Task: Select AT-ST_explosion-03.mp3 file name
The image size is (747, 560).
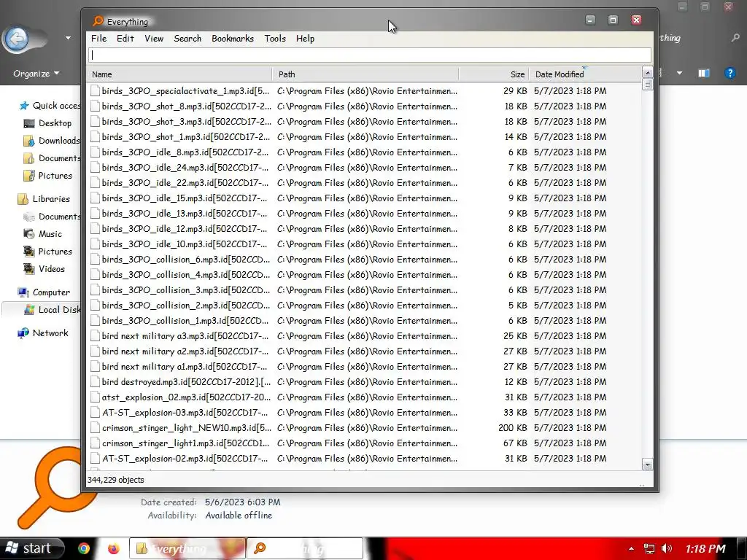Action: coord(185,413)
